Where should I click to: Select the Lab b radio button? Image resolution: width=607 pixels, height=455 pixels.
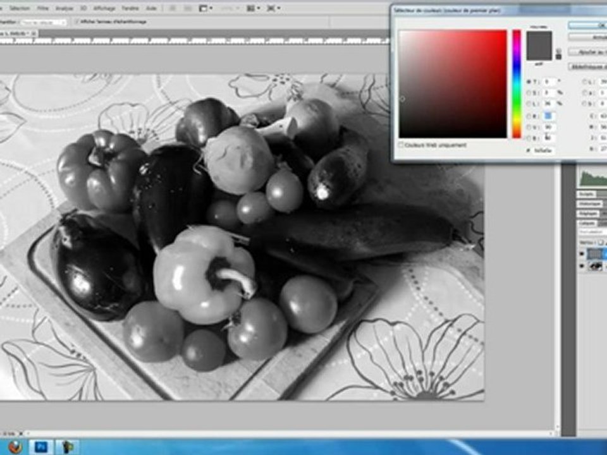click(585, 104)
